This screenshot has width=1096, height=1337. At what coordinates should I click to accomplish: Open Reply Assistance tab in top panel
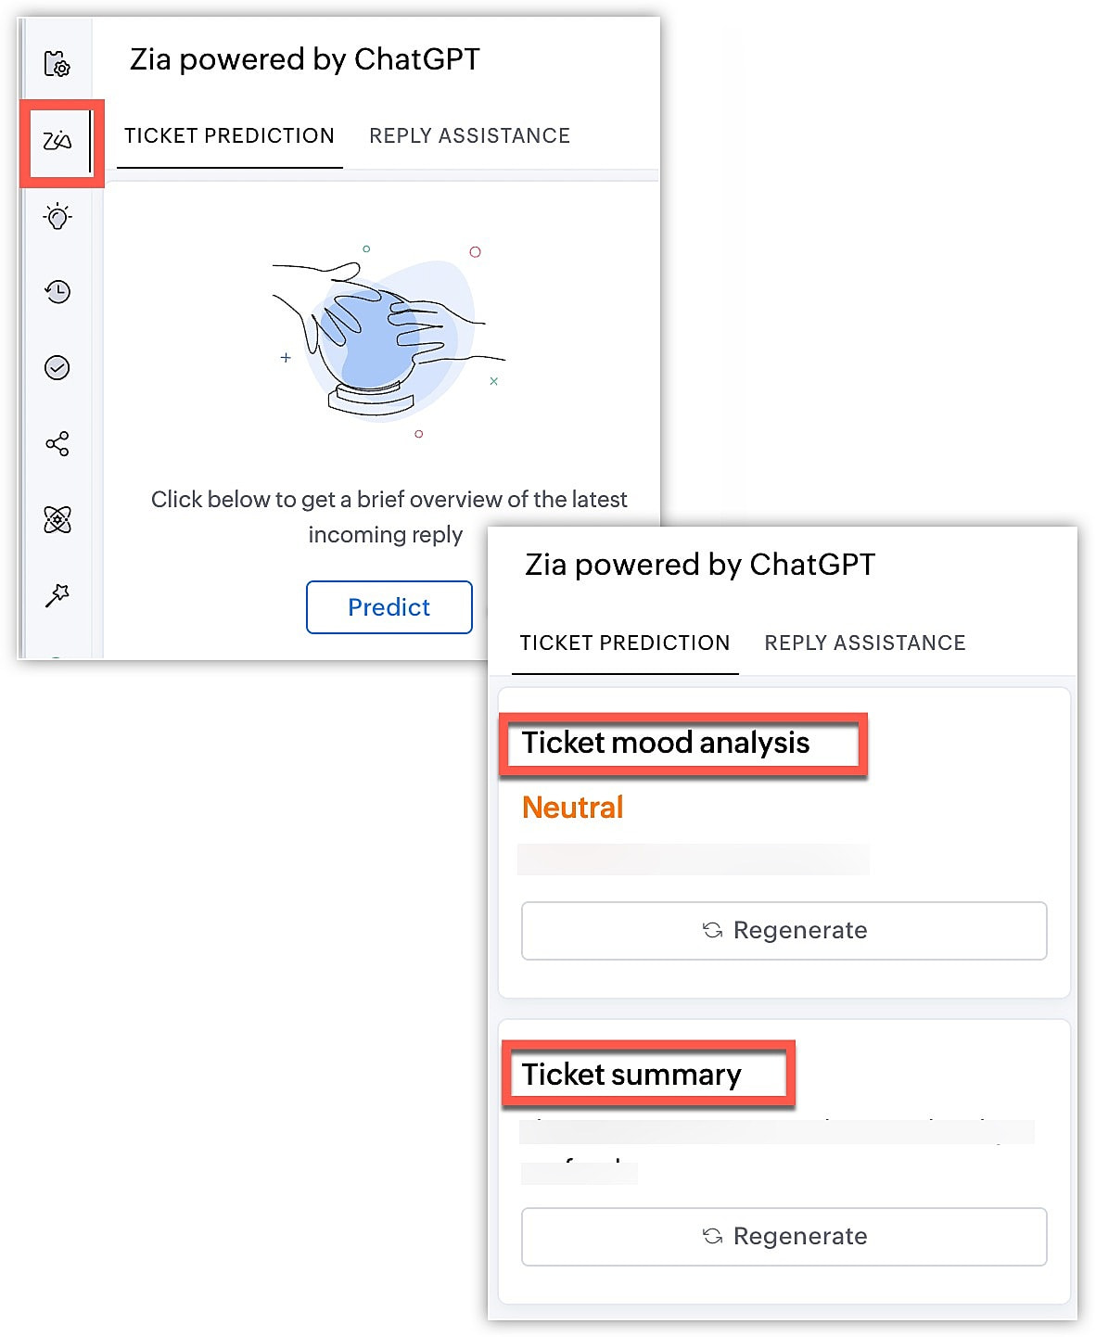pyautogui.click(x=469, y=136)
